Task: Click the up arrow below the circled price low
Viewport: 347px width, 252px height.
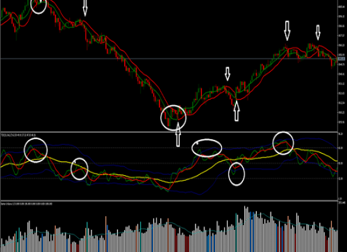Action: (x=178, y=135)
